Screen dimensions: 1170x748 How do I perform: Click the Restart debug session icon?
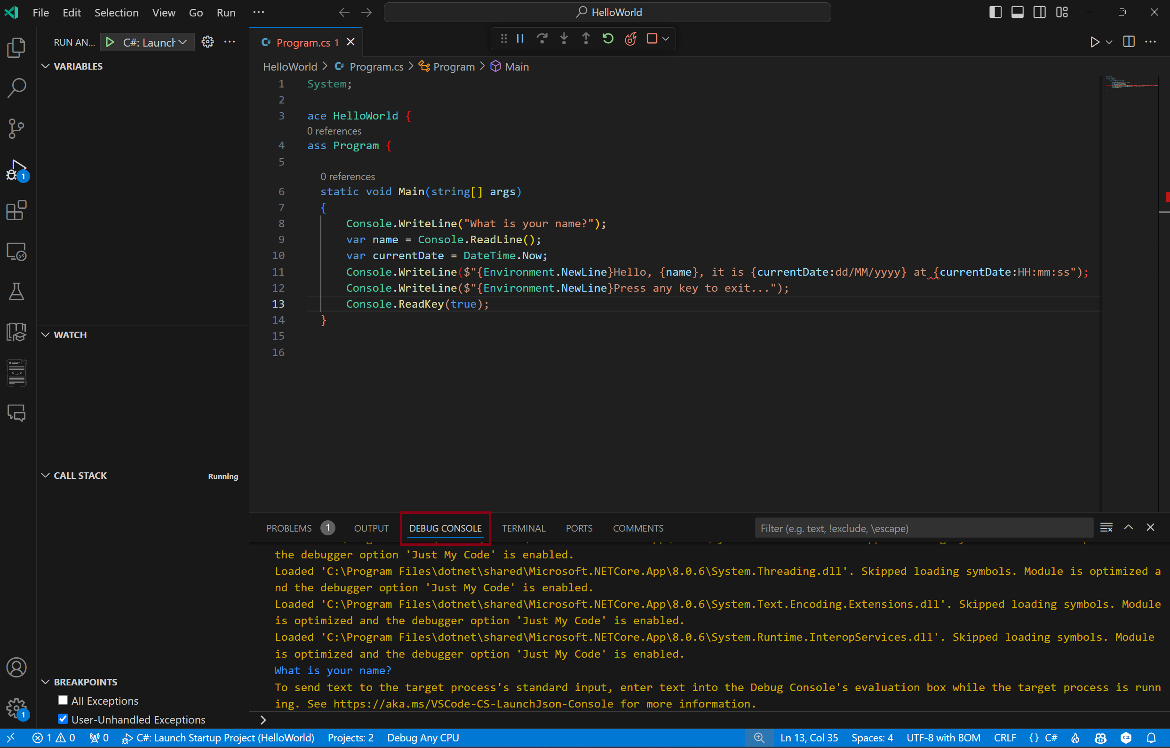[x=609, y=39]
